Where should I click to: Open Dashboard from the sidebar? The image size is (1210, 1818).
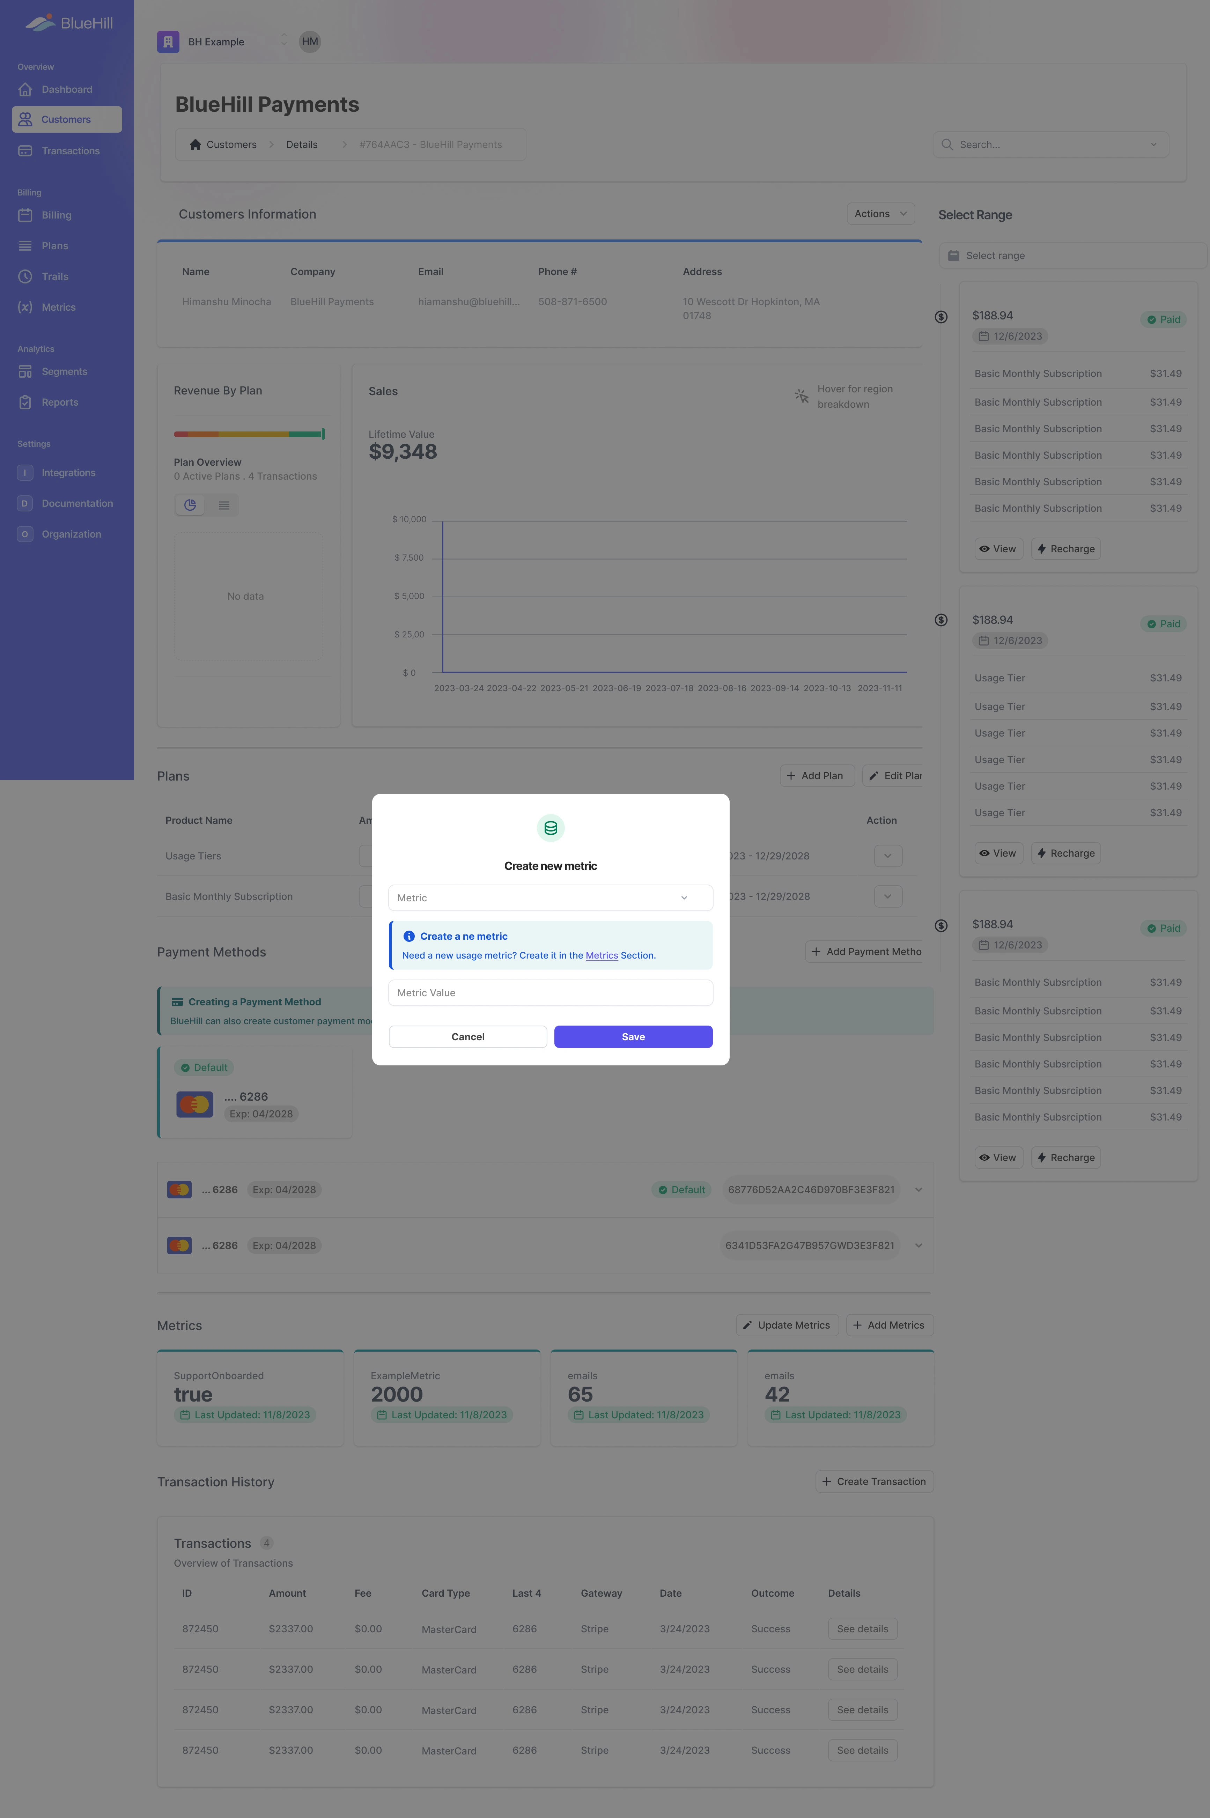[x=66, y=89]
